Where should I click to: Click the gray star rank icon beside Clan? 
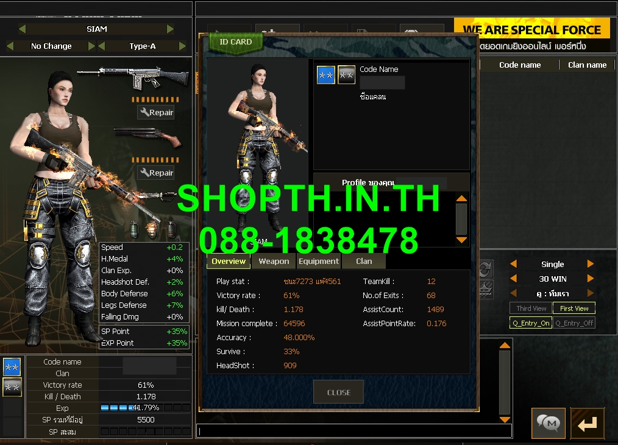[x=12, y=387]
